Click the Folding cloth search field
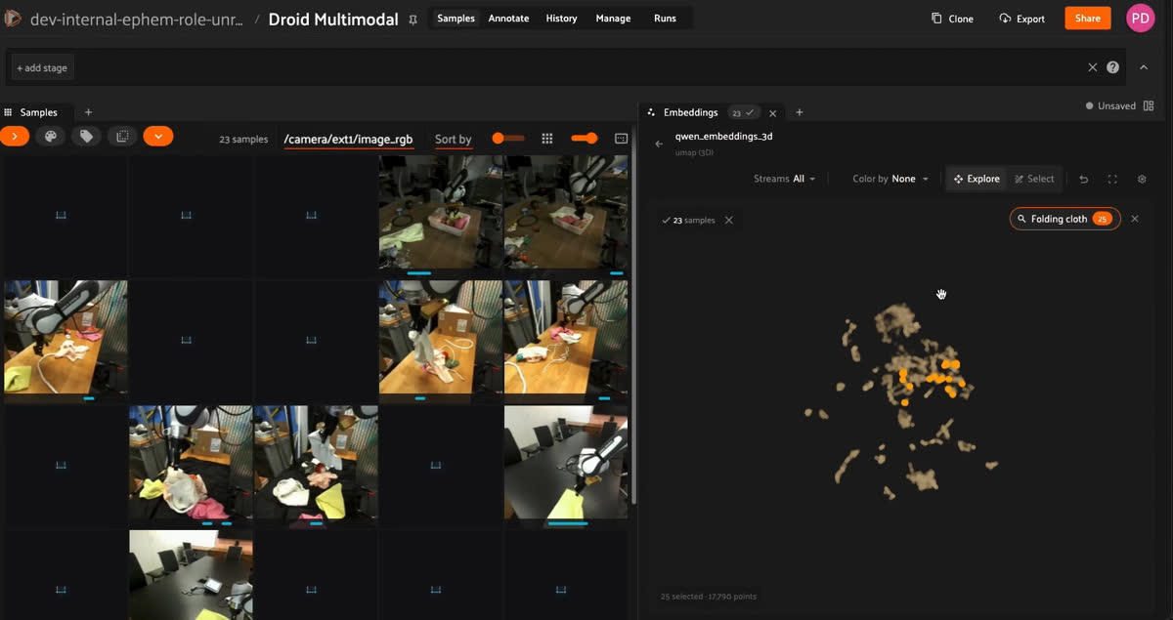Screen dimensions: 1173x620 point(1065,219)
